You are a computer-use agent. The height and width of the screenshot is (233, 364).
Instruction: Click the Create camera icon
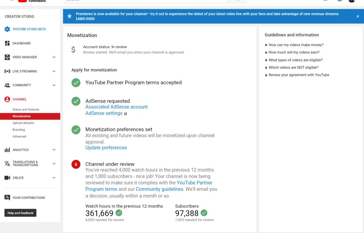[7, 178]
